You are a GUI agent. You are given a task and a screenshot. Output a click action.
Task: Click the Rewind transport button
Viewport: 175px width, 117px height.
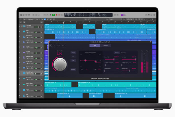tap(44, 15)
